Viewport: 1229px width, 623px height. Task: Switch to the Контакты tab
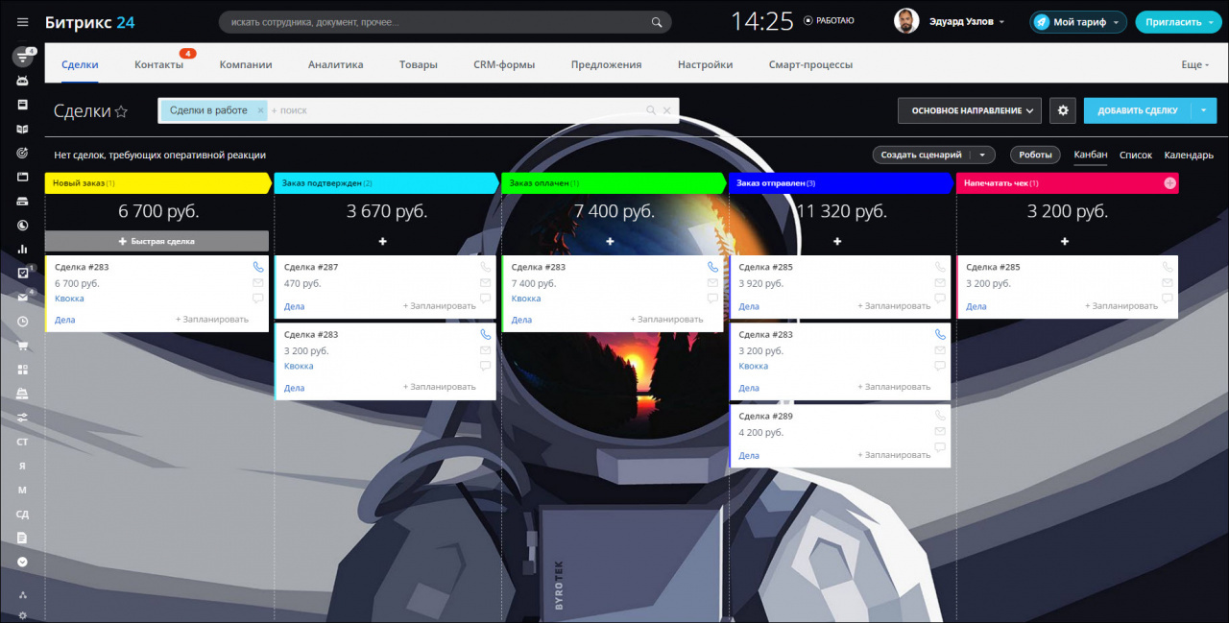(x=159, y=64)
